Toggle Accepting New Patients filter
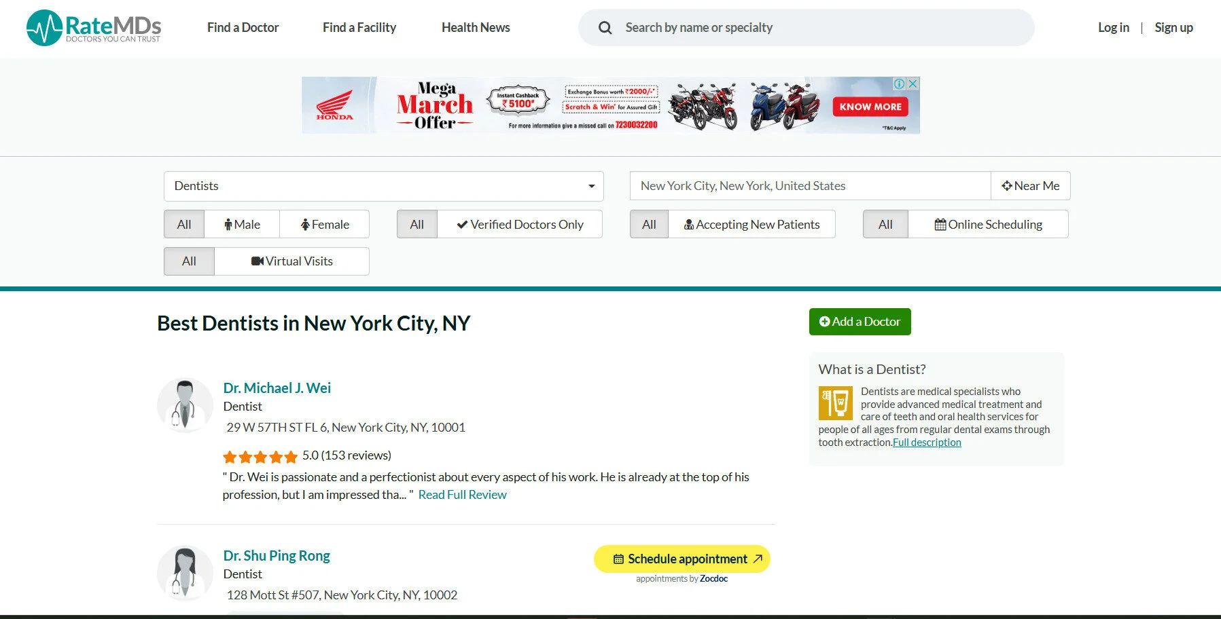 pos(752,224)
